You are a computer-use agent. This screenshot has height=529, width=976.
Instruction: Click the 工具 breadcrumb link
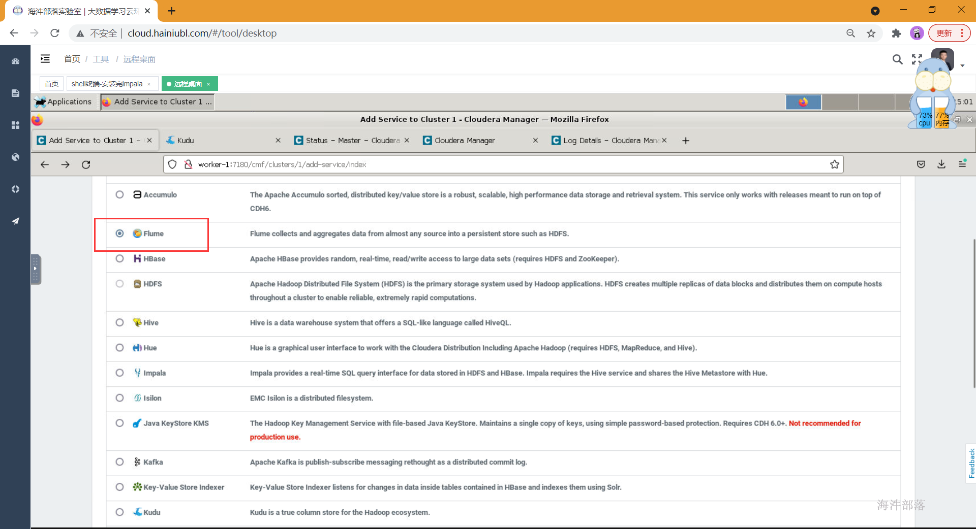(101, 59)
